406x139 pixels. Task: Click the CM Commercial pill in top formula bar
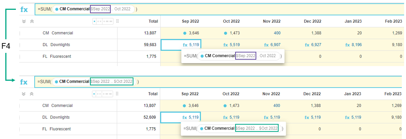click(x=72, y=9)
